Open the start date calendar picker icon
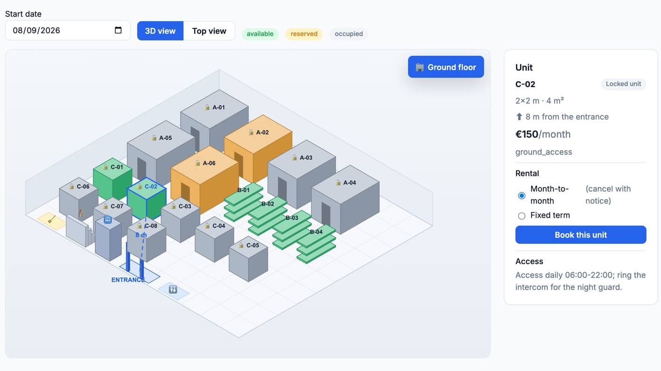 [118, 30]
